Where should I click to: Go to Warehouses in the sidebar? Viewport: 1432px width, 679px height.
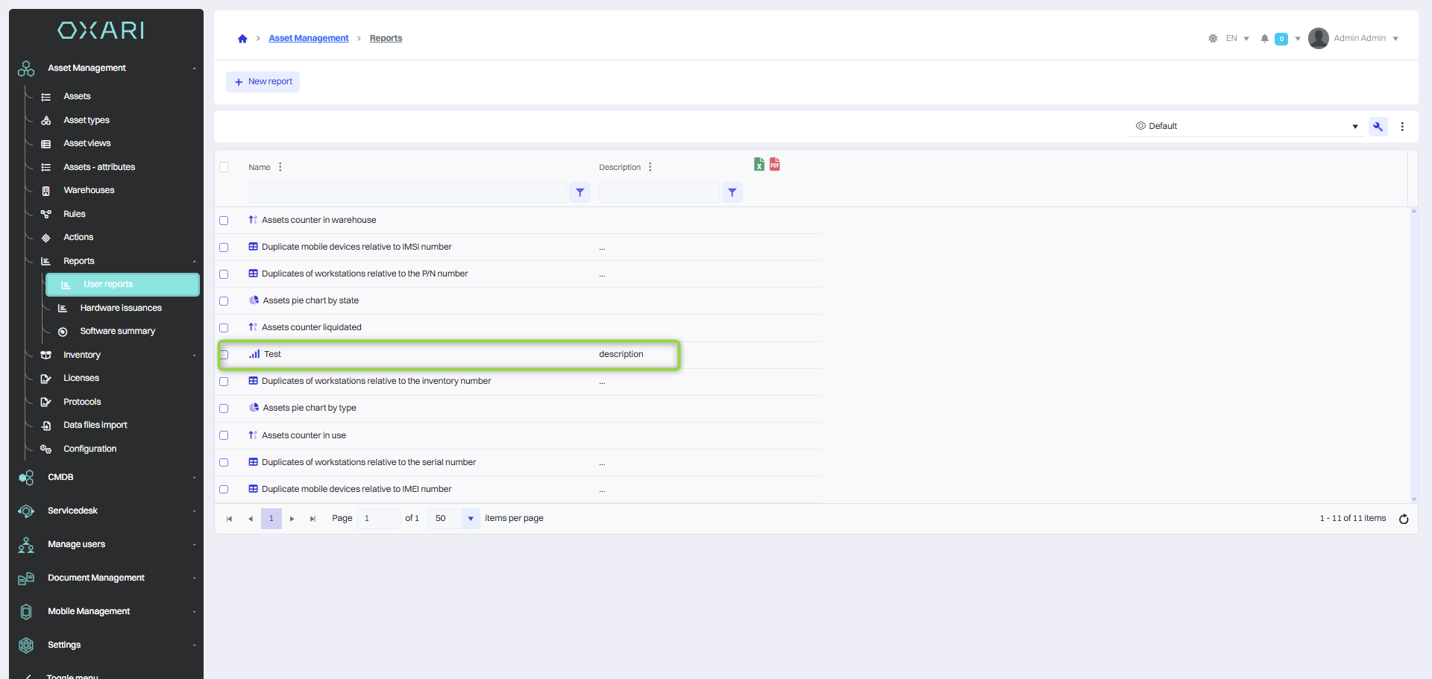(x=89, y=191)
